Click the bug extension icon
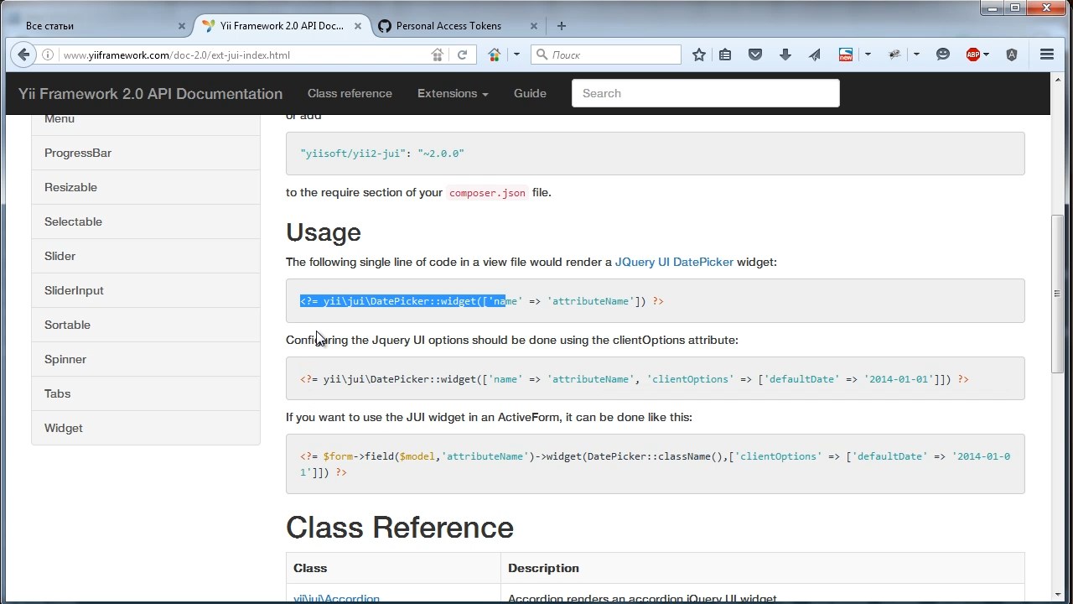 (895, 55)
